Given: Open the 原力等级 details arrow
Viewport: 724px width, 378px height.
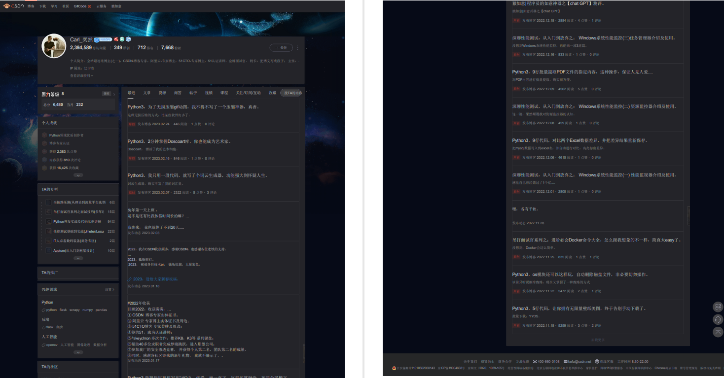Looking at the screenshot, I should (114, 94).
